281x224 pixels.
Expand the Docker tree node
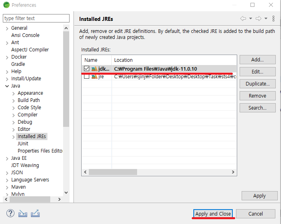pyautogui.click(x=7, y=57)
